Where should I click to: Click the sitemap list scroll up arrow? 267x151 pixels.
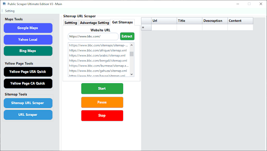coord(132,45)
